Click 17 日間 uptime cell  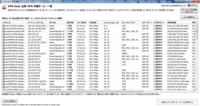pos(70,31)
